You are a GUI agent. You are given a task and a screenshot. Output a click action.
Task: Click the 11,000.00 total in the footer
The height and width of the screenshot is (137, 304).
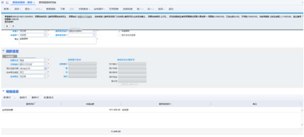pos(116,131)
